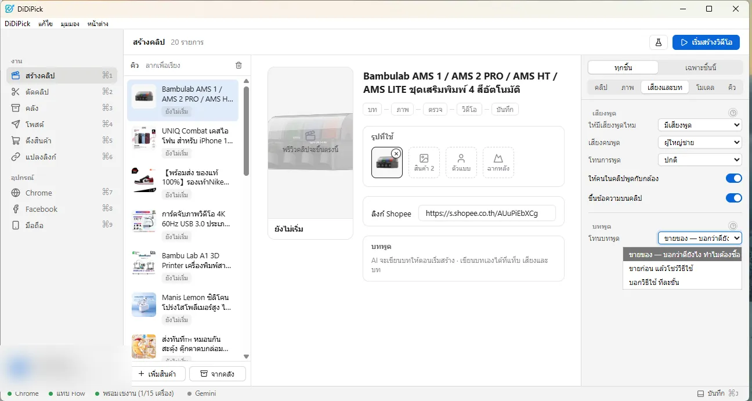Open ให้มีเสียงพูดไหม dropdown
Screen dimensions: 752x401
pos(700,125)
